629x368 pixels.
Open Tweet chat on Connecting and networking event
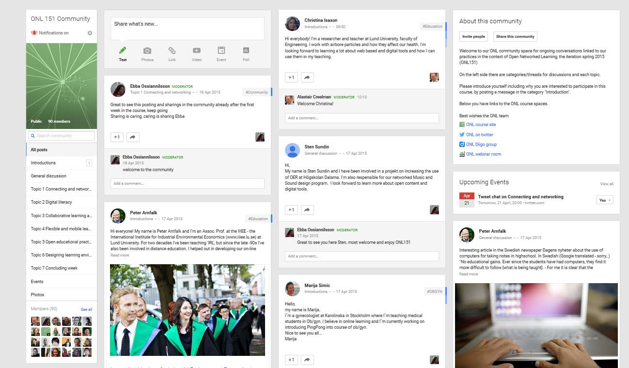click(x=520, y=197)
